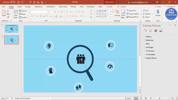Toggle text Shadow formatting
Viewport: 178px width, 100px height.
pyautogui.click(x=41, y=16)
